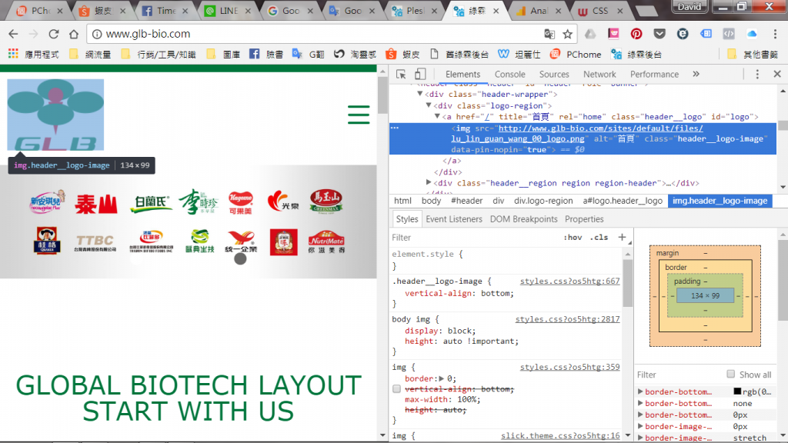
Task: Open styles.css?os5htg:359 source link
Action: click(x=570, y=367)
